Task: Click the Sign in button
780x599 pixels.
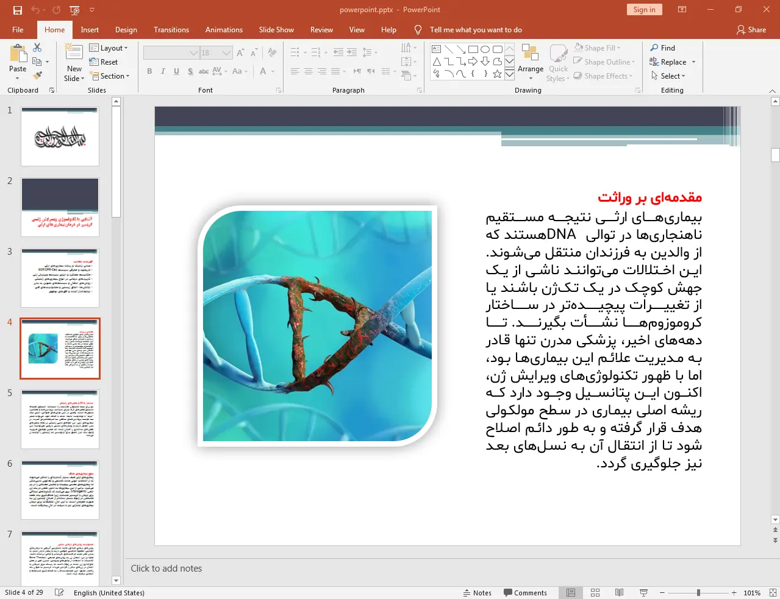Action: [644, 9]
